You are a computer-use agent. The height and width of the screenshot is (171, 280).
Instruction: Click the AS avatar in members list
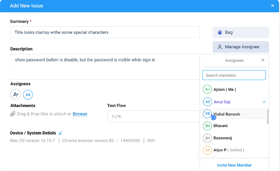(207, 102)
